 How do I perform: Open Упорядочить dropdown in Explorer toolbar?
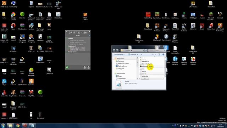click(119, 54)
